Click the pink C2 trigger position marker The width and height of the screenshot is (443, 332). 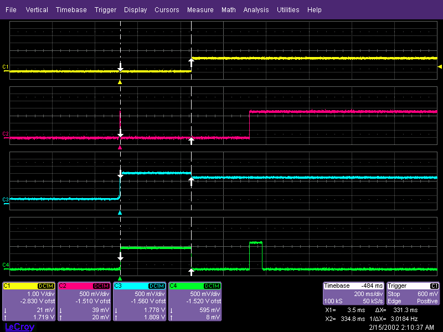(120, 147)
